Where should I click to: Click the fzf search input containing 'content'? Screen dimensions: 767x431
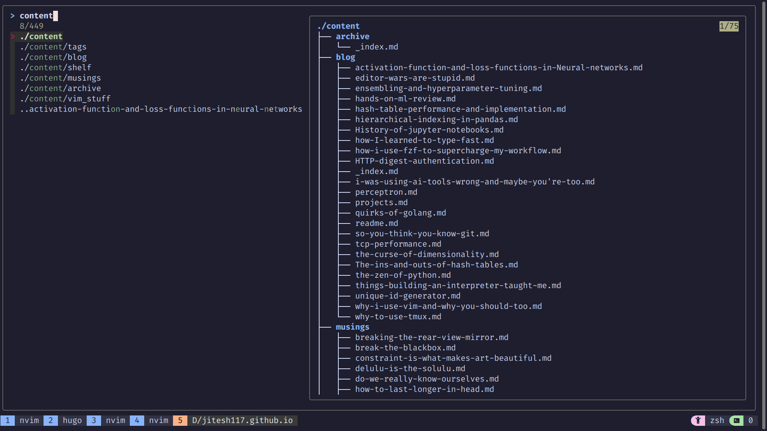pyautogui.click(x=36, y=16)
